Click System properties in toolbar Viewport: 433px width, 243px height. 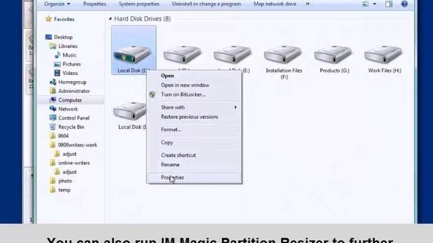click(x=139, y=4)
